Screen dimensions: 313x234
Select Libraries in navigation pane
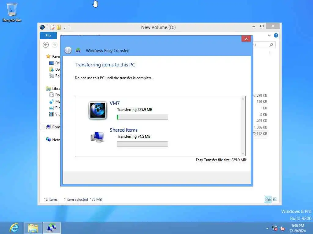click(53, 89)
